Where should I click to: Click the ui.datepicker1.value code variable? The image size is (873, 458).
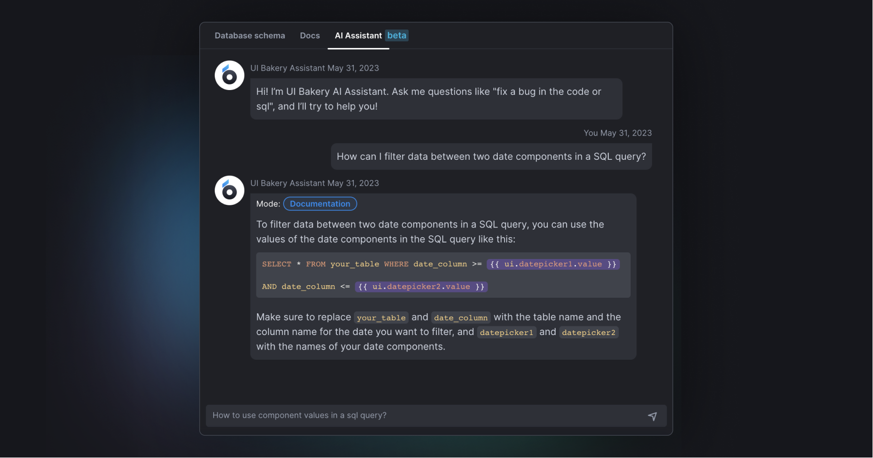click(553, 264)
